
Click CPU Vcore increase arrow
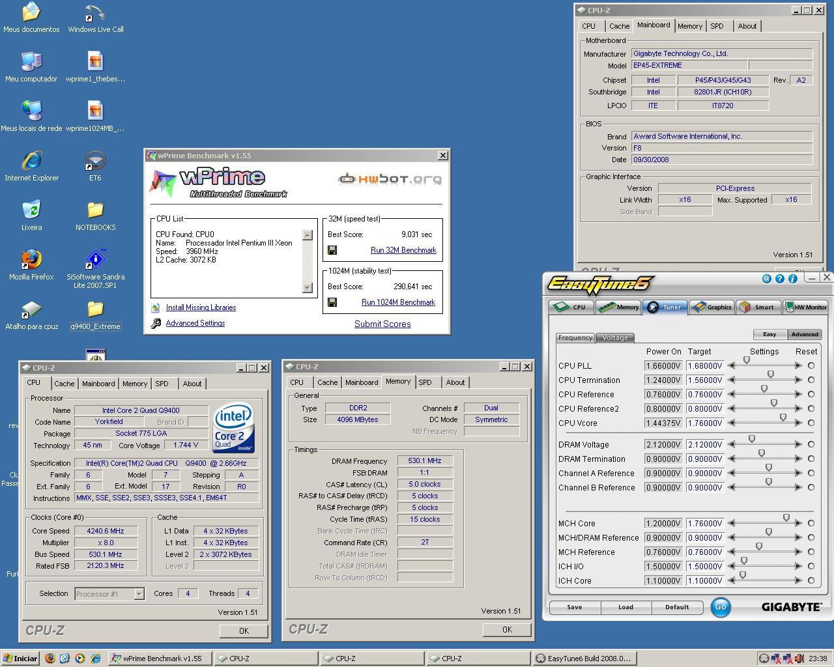click(799, 423)
